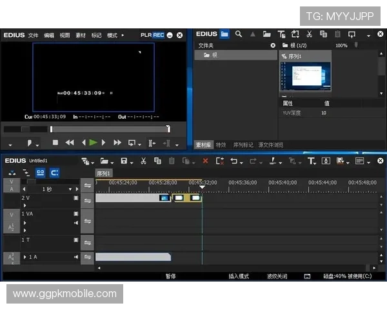Switch the player to PLR mode
The height and width of the screenshot is (310, 387).
pyautogui.click(x=146, y=35)
